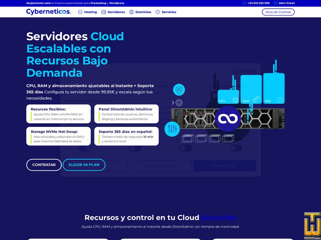
Task: Toggle the Preferencias cookies switch
Action: (135, 148)
